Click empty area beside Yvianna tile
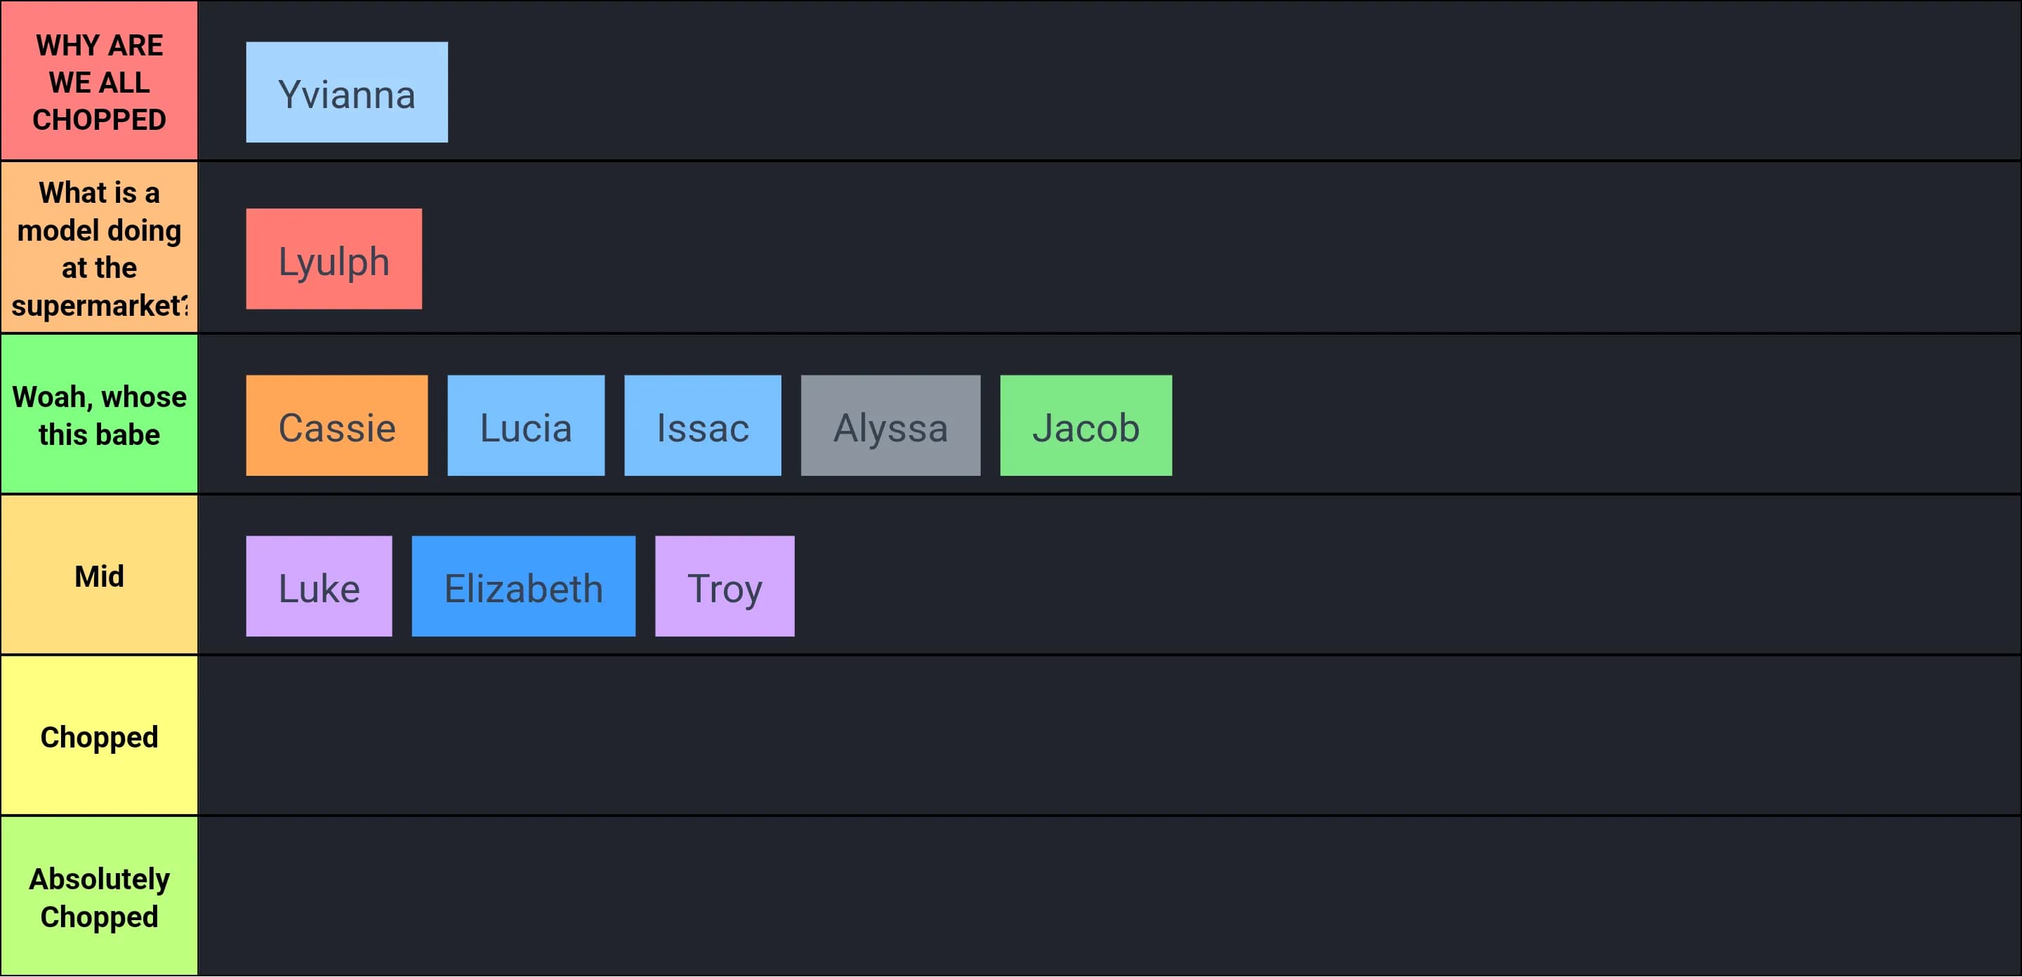The width and height of the screenshot is (2022, 977). click(x=1232, y=81)
